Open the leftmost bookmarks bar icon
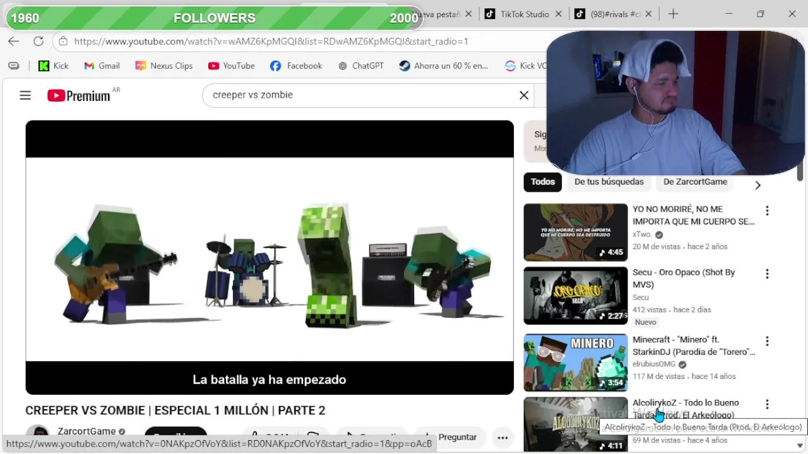 [14, 66]
